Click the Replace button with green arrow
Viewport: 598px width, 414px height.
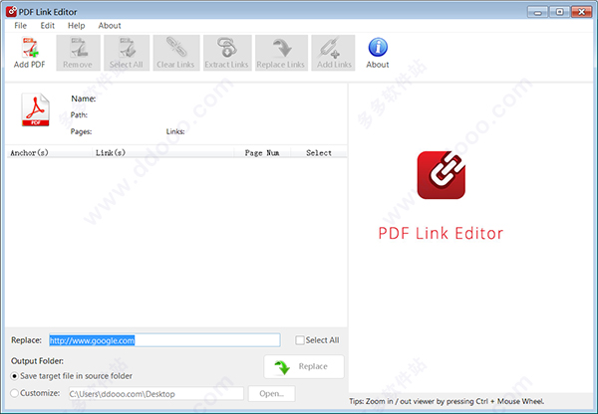tap(304, 367)
